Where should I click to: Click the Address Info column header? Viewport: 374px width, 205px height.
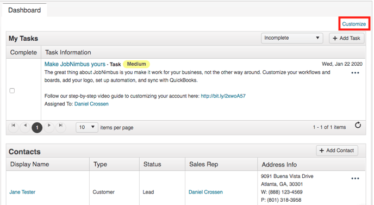[x=311, y=164]
